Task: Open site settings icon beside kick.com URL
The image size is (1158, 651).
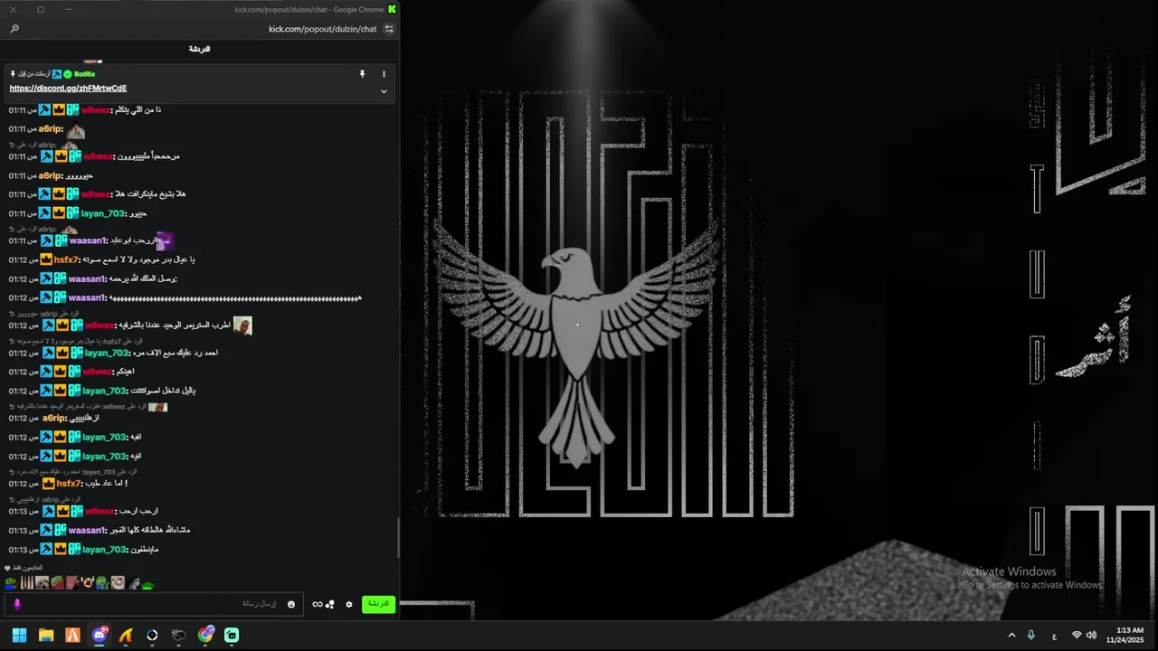Action: [389, 29]
